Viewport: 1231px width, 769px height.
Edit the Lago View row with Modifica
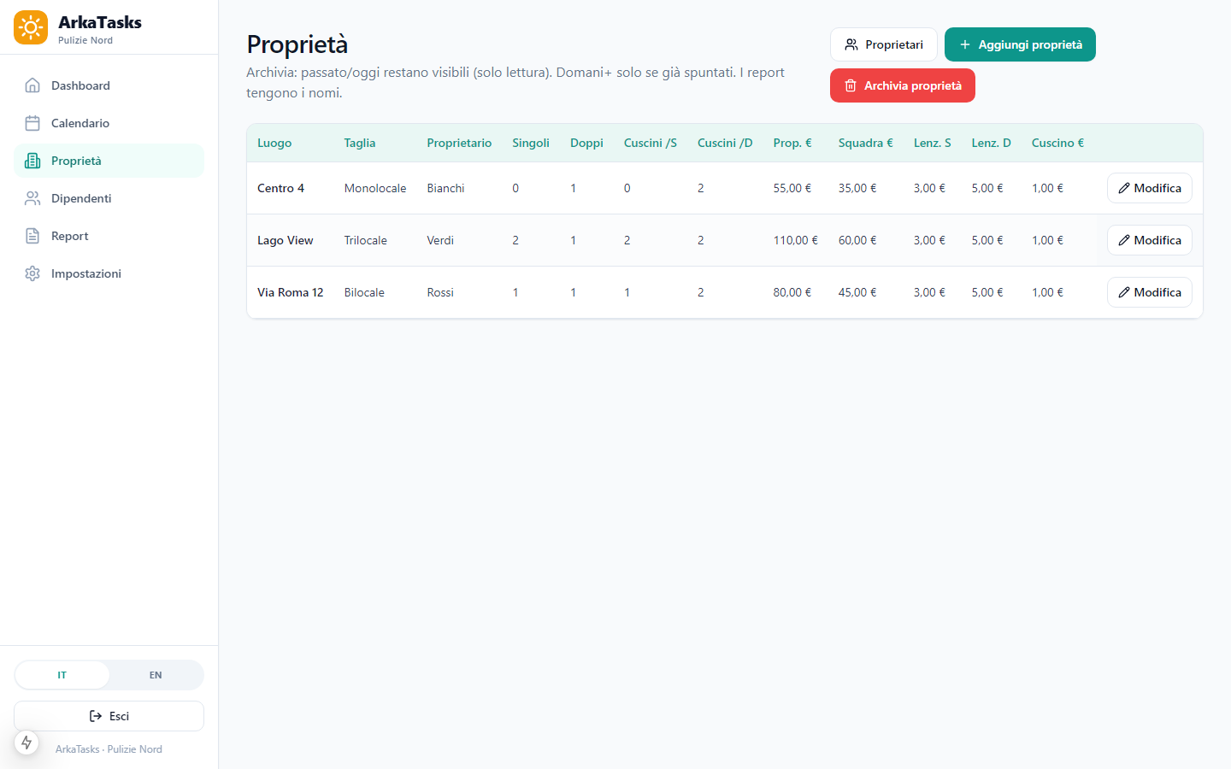click(1150, 240)
